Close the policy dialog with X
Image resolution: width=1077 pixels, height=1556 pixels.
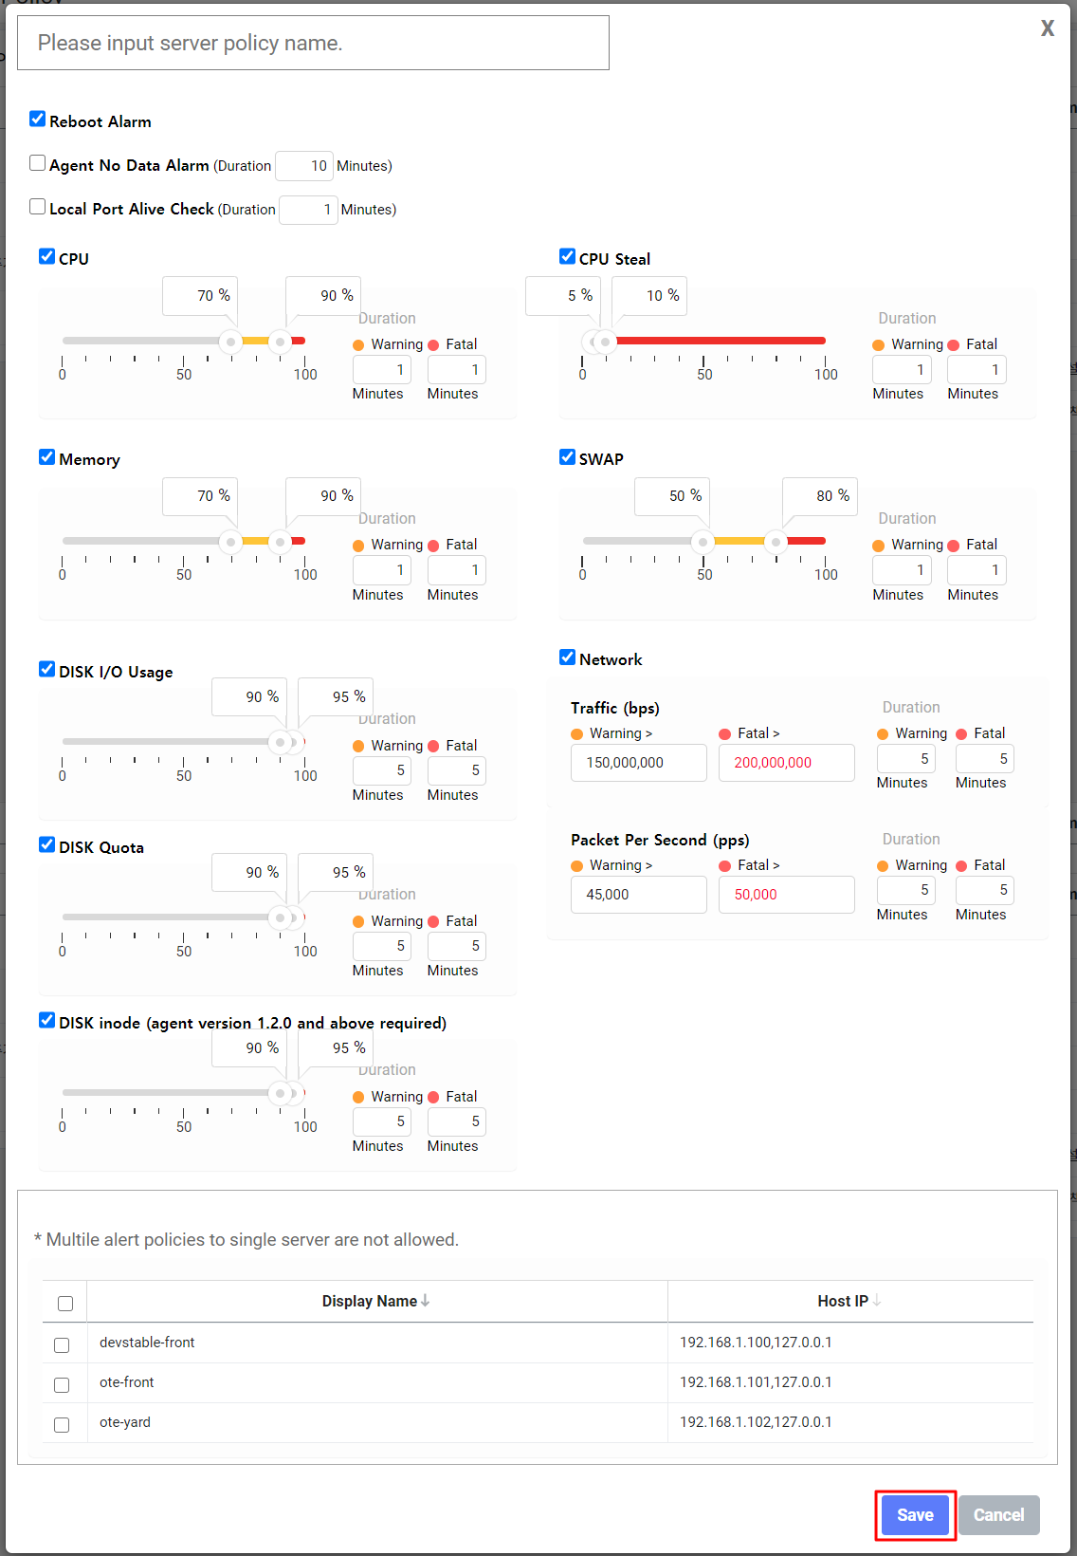[1047, 28]
